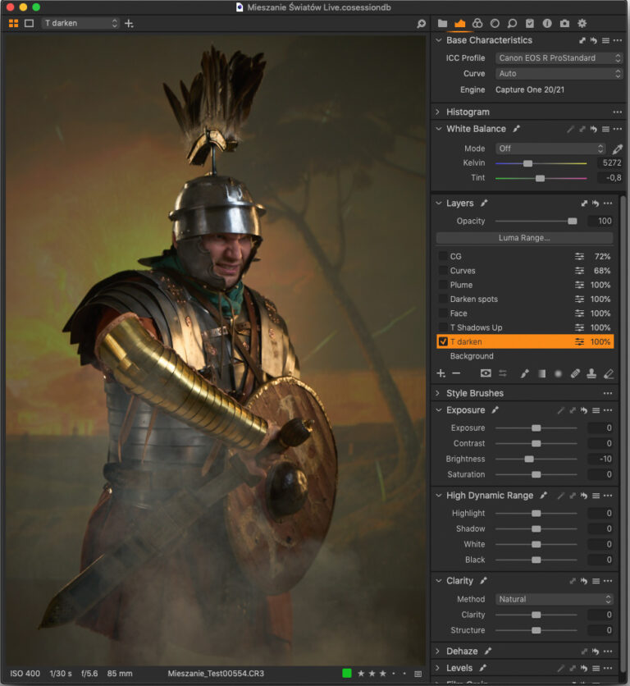The width and height of the screenshot is (630, 686).
Task: Disable the T darken layer checkbox
Action: click(x=443, y=341)
